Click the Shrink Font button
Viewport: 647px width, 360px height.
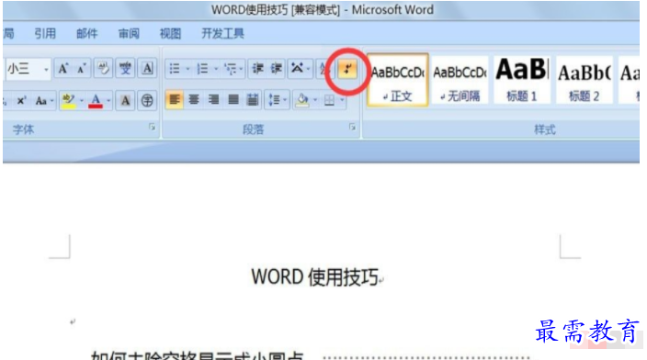coord(81,69)
